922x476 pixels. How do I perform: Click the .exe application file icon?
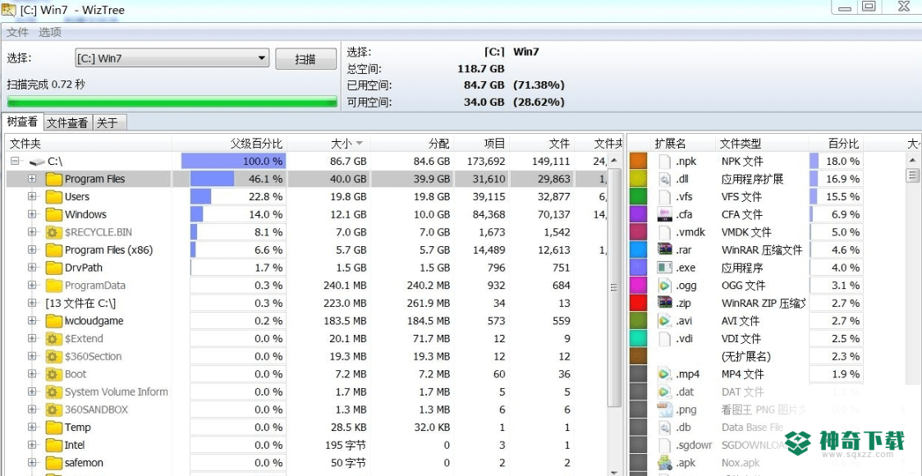tap(664, 268)
